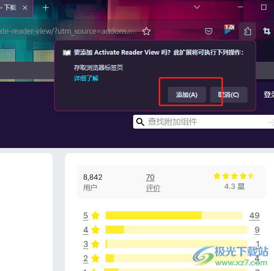Open the 49 five-star reviews count
The image size is (274, 271).
(x=254, y=215)
